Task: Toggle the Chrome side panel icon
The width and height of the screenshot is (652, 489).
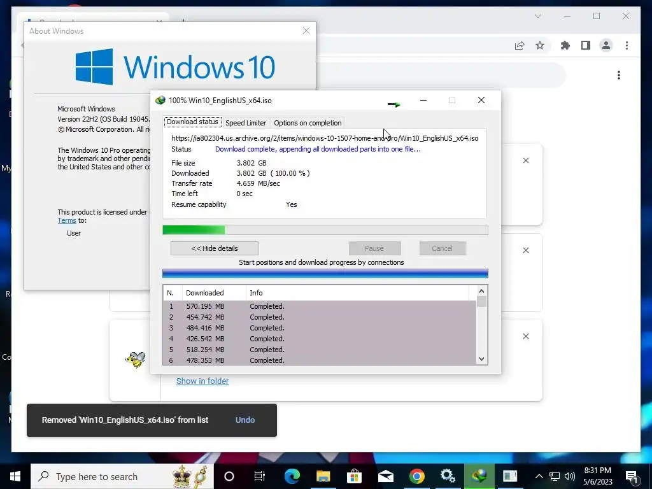Action: tap(586, 45)
